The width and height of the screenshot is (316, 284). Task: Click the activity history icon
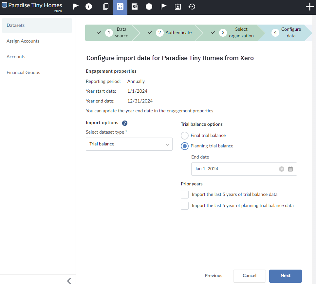click(x=192, y=6)
